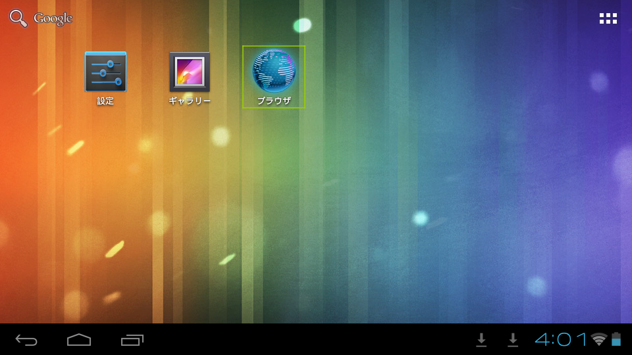Viewport: 632px width, 355px height.
Task: Tap the Wi-Fi signal status icon
Action: (598, 339)
